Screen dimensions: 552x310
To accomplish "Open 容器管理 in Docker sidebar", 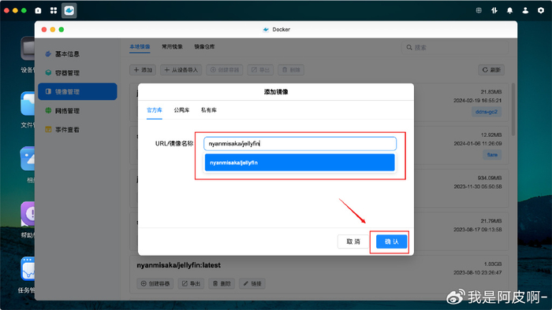I will tap(77, 72).
